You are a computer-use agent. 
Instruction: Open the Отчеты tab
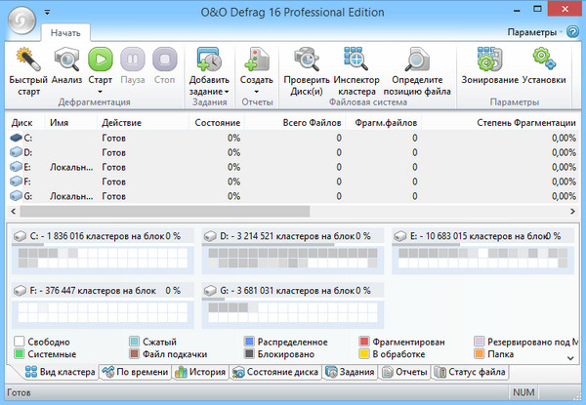tap(404, 372)
